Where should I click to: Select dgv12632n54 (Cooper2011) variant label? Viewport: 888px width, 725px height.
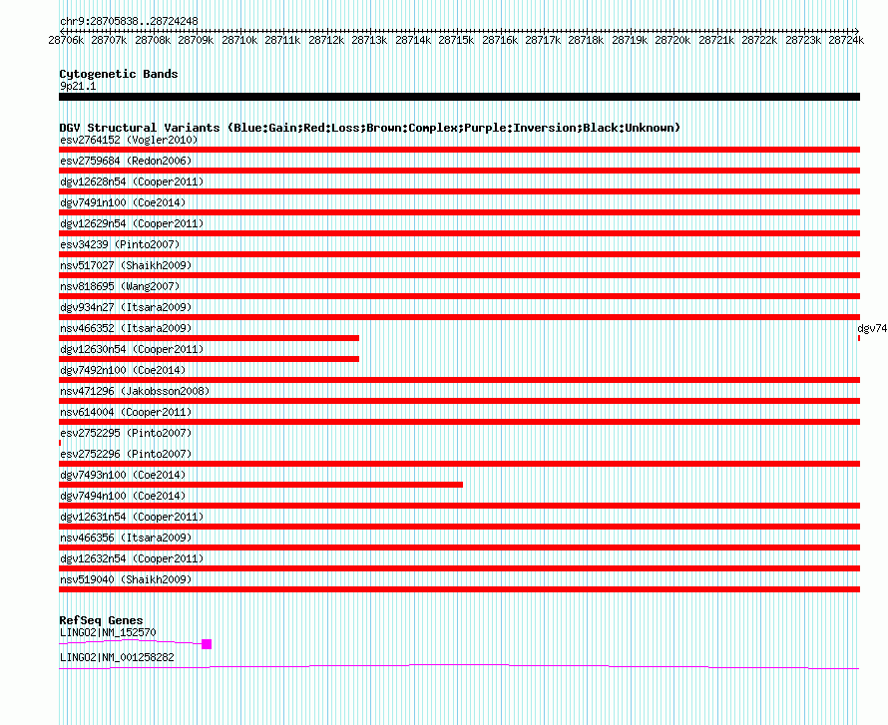[132, 558]
